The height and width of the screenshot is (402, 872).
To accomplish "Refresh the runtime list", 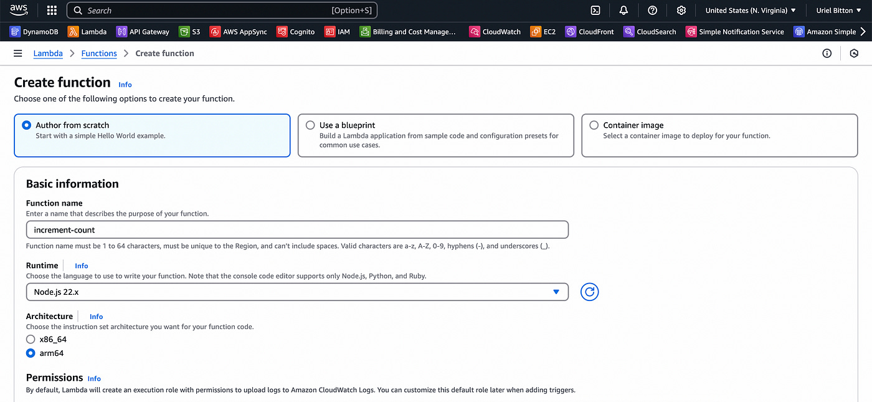I will tap(589, 292).
